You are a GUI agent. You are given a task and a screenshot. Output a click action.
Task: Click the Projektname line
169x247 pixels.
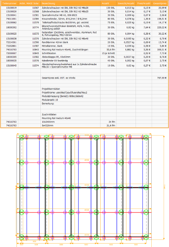[x=65, y=93]
